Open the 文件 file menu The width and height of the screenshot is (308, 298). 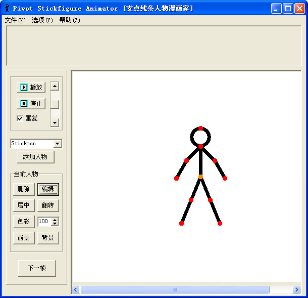click(15, 20)
